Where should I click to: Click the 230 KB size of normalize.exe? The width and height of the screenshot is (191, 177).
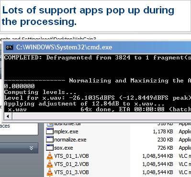click(x=165, y=140)
